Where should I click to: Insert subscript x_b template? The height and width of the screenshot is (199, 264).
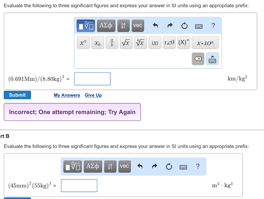coord(97,43)
